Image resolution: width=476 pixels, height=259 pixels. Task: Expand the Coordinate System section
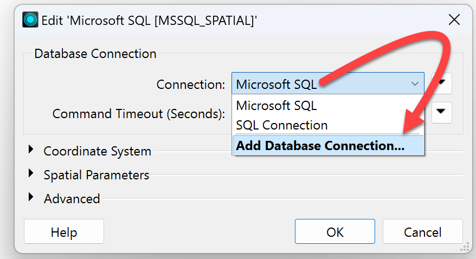(x=31, y=149)
